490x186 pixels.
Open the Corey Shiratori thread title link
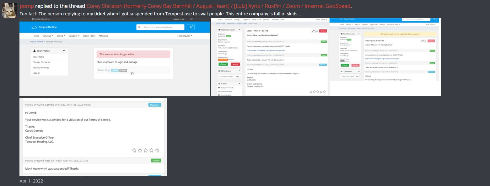[218, 6]
